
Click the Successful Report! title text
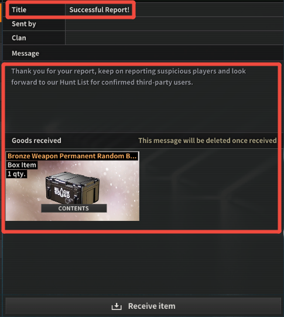(99, 10)
